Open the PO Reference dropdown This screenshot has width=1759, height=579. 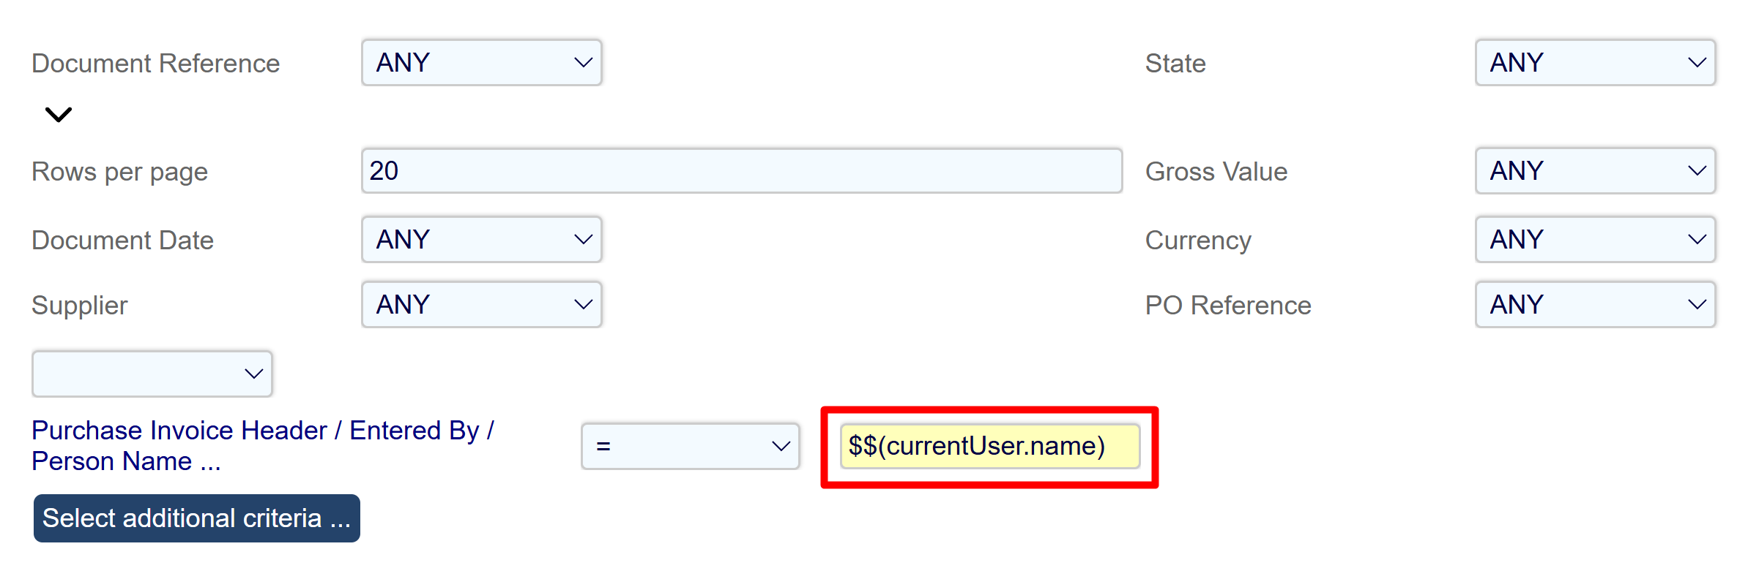pyautogui.click(x=1595, y=305)
